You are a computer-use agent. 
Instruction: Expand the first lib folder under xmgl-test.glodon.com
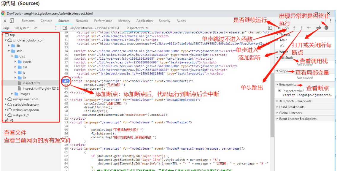click(x=9, y=46)
